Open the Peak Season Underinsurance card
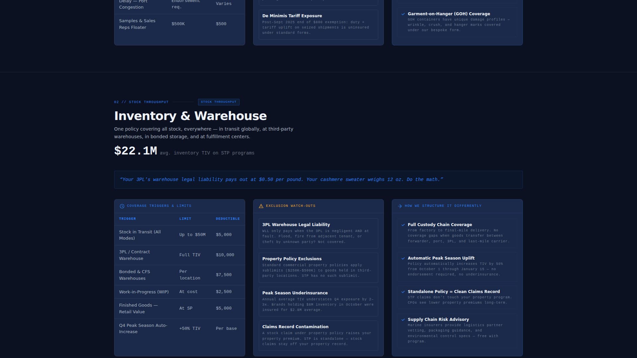Viewport: 637px width, 358px height. [x=318, y=302]
